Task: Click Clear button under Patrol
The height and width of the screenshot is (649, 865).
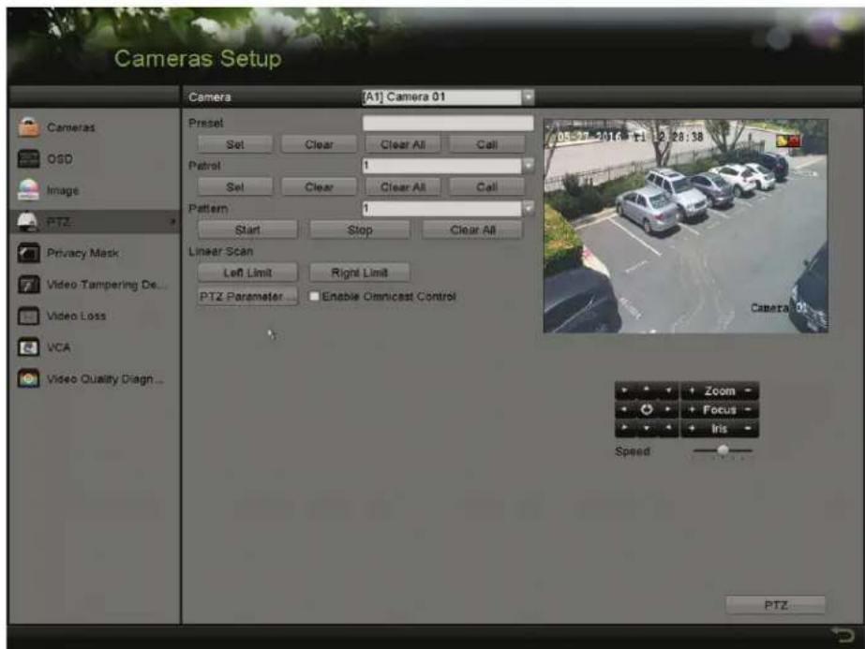Action: tap(319, 187)
